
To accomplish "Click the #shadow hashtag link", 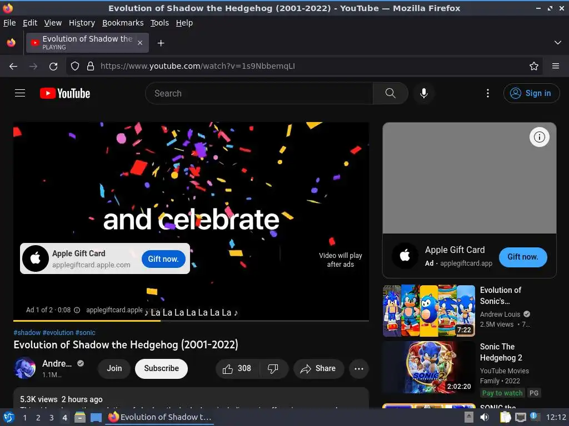I will point(27,333).
